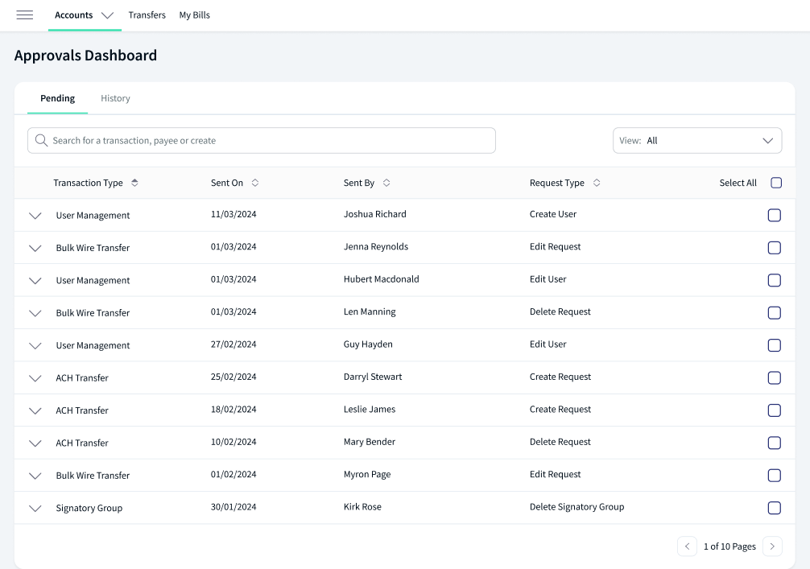Expand Leslie James's ACH Transfer row

(35, 411)
